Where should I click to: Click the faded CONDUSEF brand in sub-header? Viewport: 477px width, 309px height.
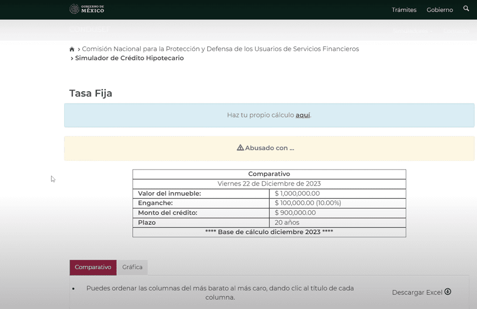pos(89,30)
